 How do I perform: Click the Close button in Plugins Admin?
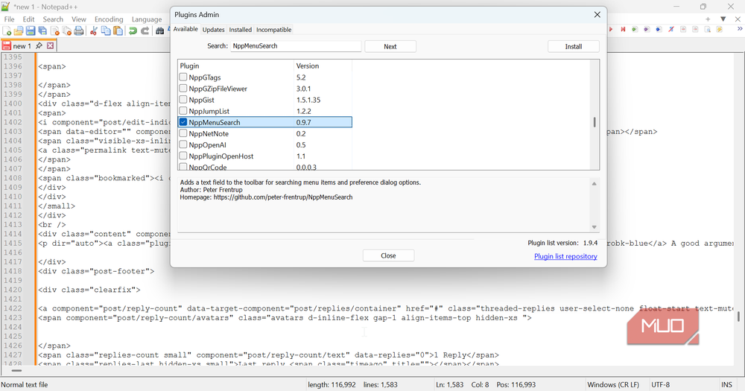click(x=388, y=255)
